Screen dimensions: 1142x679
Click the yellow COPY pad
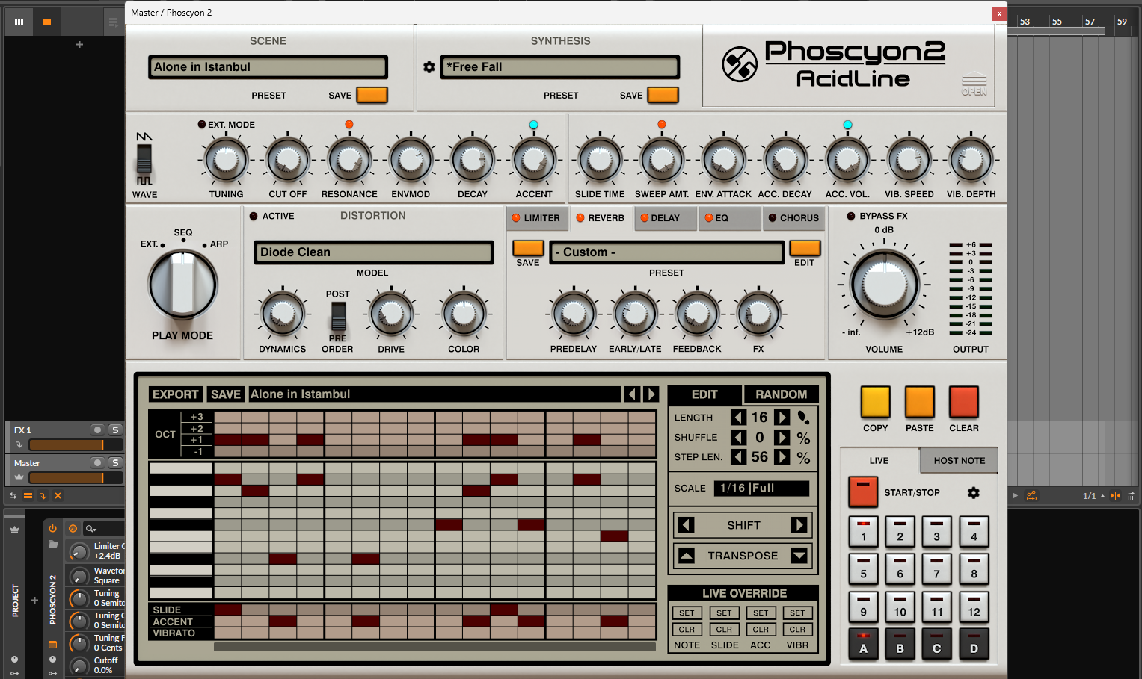pos(876,402)
